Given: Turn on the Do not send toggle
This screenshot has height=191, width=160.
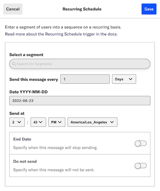Looking at the screenshot, I should [x=140, y=166].
